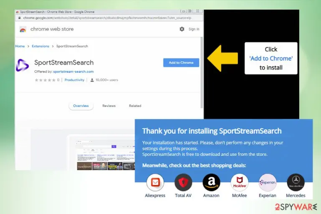321x214 pixels.
Task: Switch to the Reviews tab
Action: pos(109,106)
